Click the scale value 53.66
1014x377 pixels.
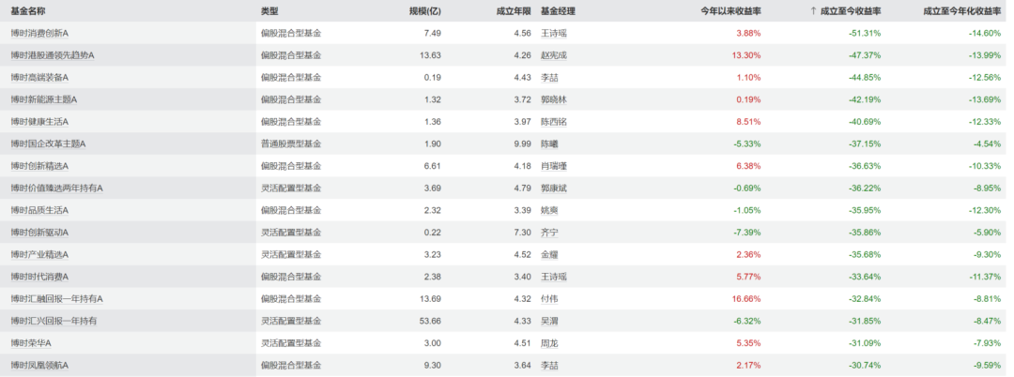tap(431, 321)
